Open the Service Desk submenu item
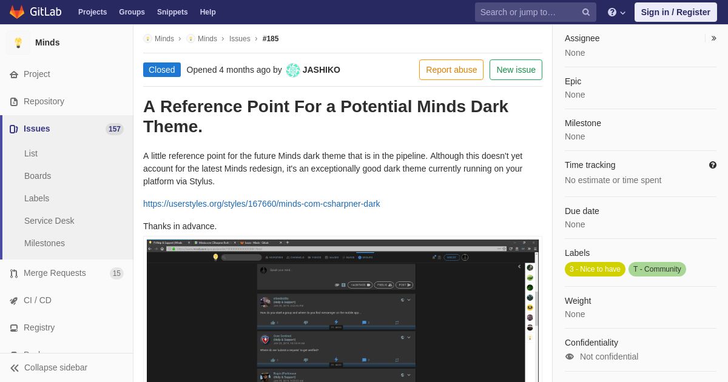This screenshot has width=728, height=382. pyautogui.click(x=49, y=221)
